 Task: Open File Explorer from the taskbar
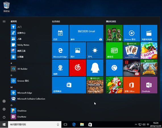coord(82,125)
